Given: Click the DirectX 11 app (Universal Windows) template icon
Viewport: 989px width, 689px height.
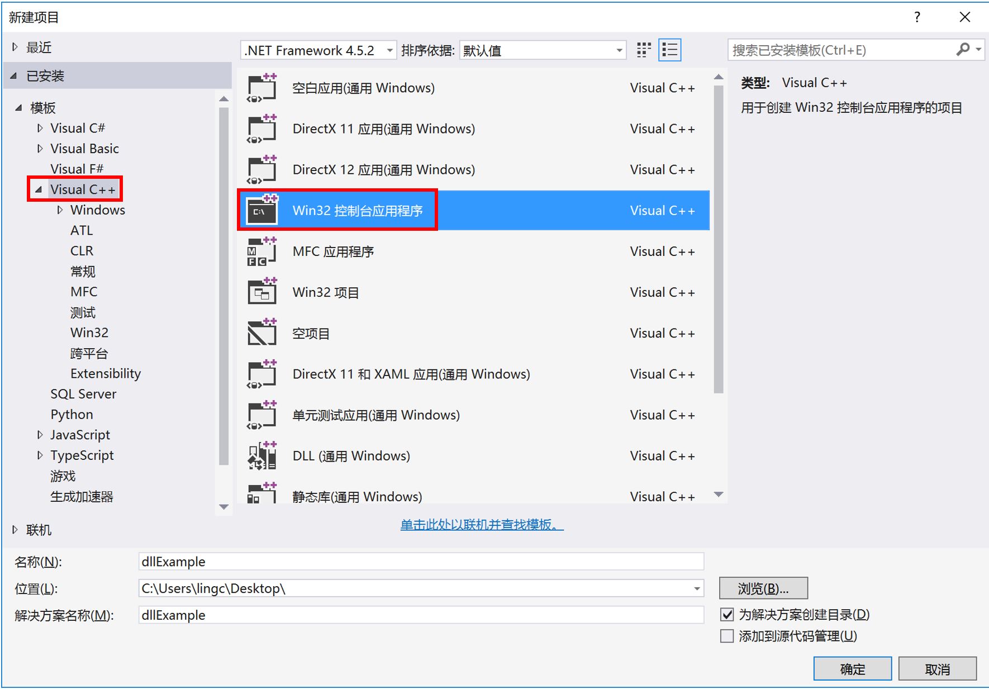Looking at the screenshot, I should [x=262, y=129].
